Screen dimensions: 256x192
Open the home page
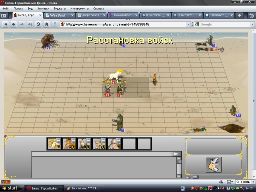[47, 24]
